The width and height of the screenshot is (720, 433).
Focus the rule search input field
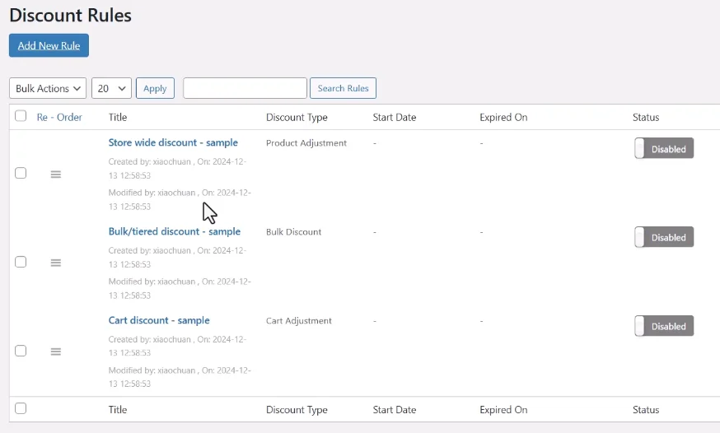[245, 88]
